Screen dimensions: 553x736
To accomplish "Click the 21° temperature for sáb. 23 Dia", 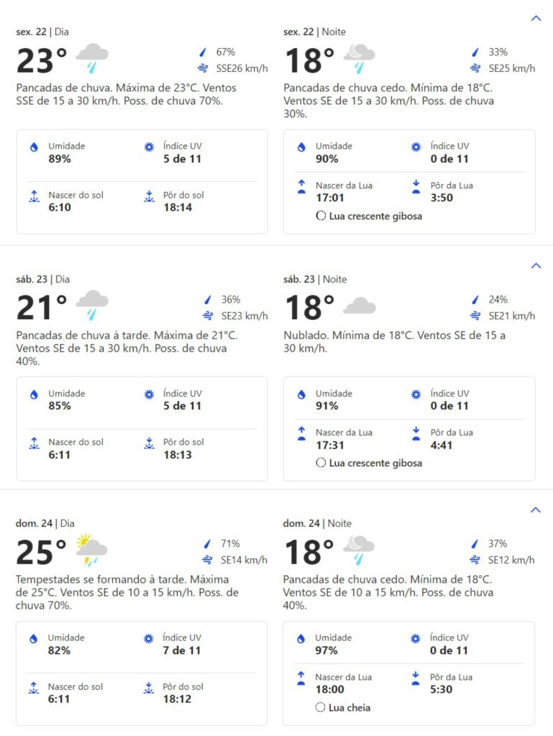I will (42, 308).
